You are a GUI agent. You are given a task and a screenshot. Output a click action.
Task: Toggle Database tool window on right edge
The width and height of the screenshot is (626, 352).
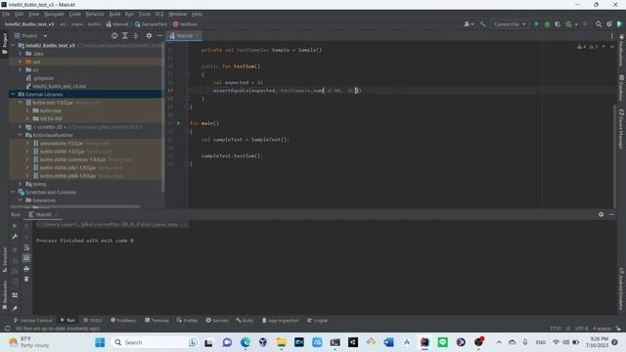pos(622,88)
